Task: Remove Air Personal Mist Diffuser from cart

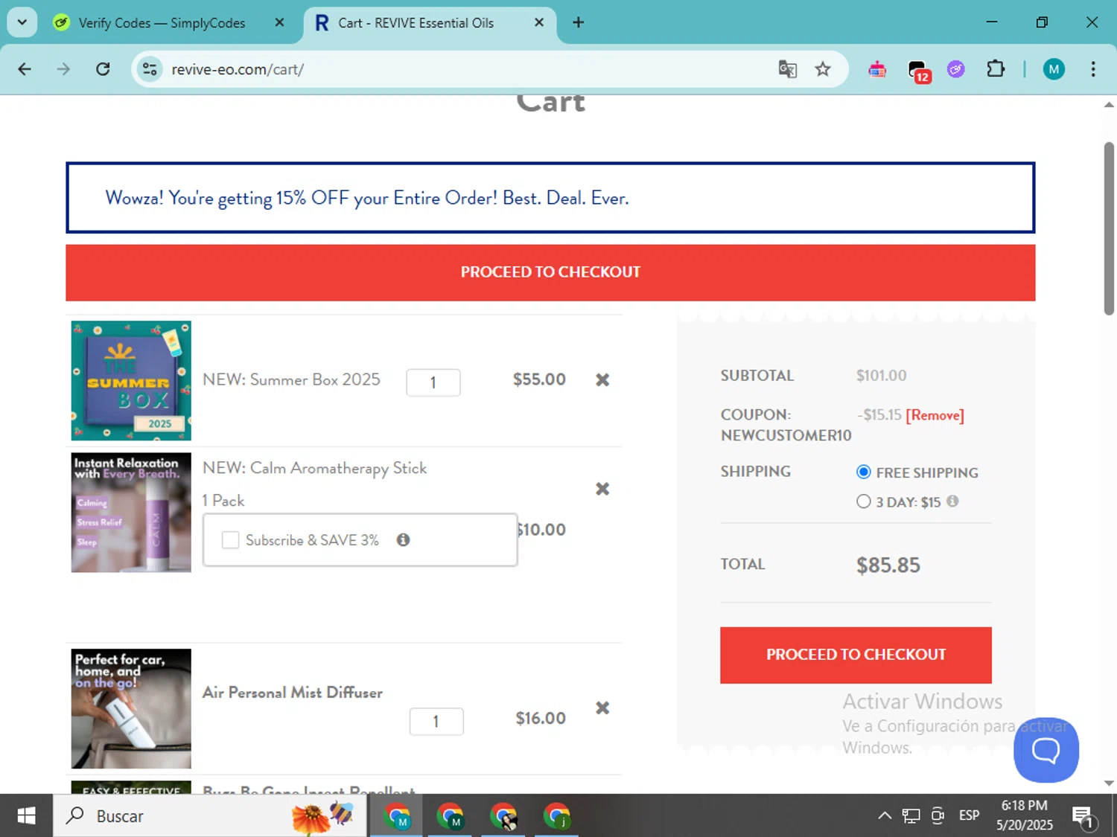Action: (602, 708)
